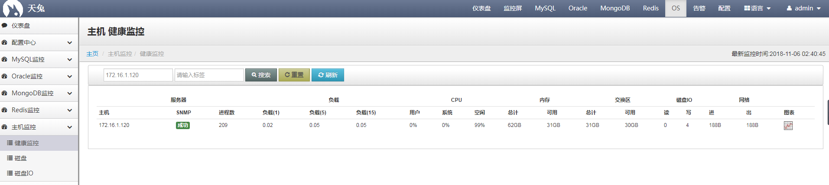Click the list icon next to 磁盘
This screenshot has height=185, width=829.
[x=10, y=158]
